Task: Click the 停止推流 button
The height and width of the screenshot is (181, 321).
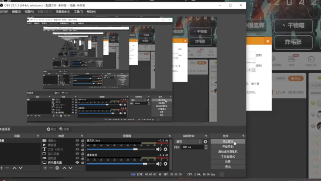Action: pos(228,142)
